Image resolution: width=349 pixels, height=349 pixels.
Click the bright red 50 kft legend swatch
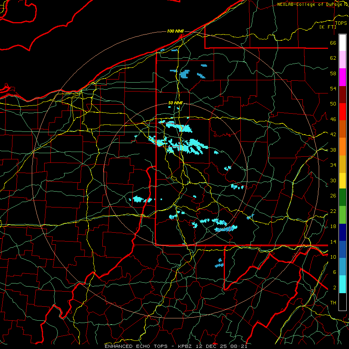[x=342, y=112]
